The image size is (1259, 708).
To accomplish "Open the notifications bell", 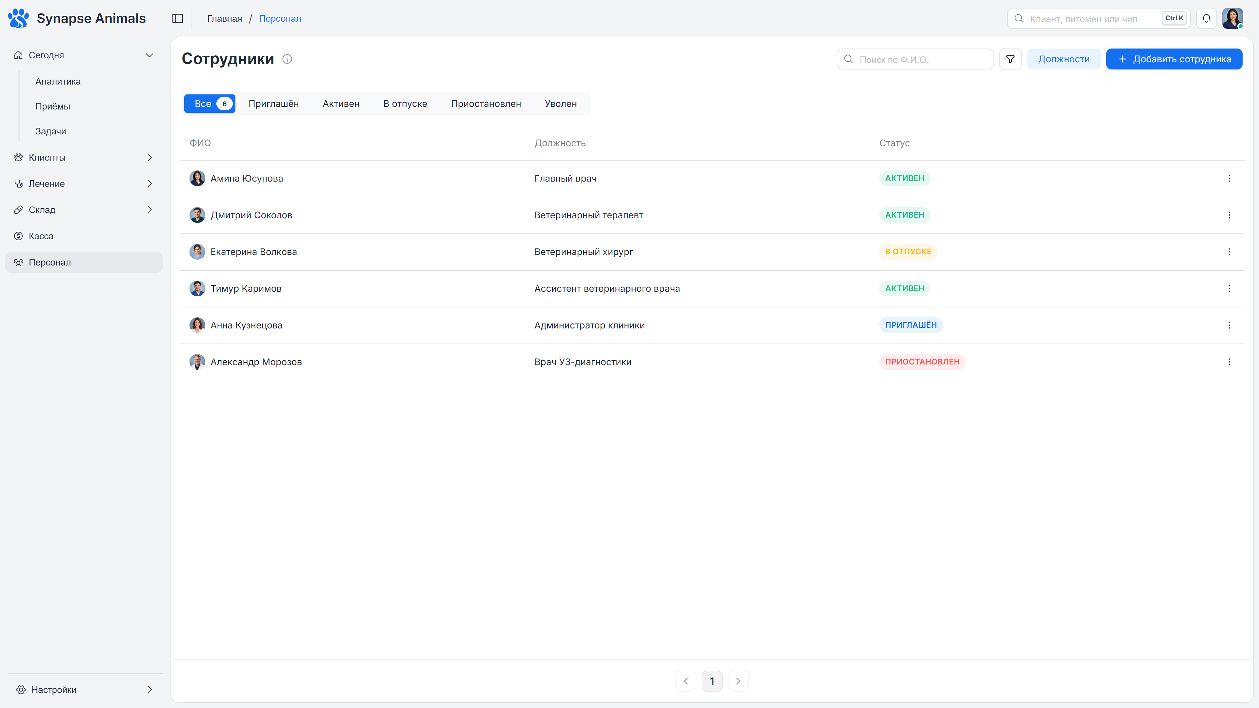I will (x=1206, y=19).
